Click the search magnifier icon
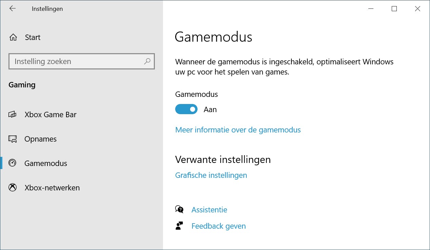430x250 pixels. tap(147, 61)
